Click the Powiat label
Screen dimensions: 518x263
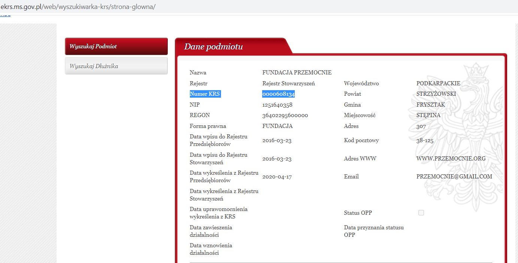coord(353,94)
